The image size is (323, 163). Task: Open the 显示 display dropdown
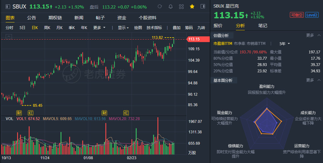pos(123,28)
